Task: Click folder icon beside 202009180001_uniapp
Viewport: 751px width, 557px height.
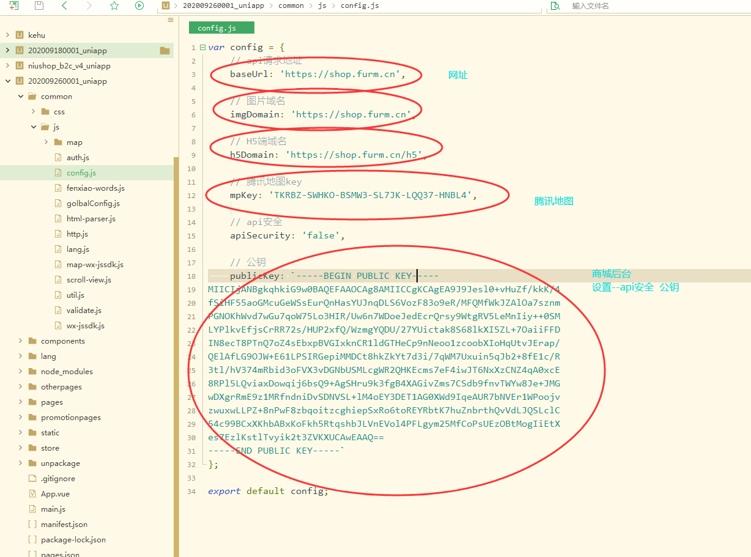Action: [x=165, y=51]
